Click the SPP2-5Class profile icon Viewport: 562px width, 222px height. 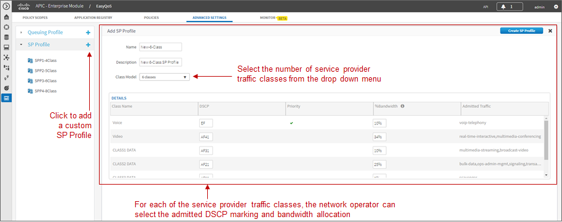click(x=31, y=71)
